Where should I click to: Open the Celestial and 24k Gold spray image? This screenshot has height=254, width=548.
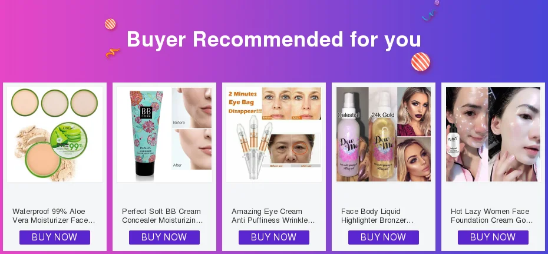pos(384,134)
